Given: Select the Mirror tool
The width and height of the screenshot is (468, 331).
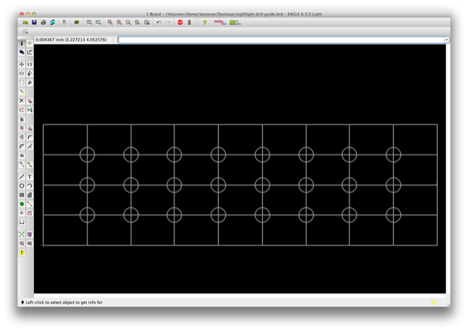Looking at the screenshot, I should (22, 73).
